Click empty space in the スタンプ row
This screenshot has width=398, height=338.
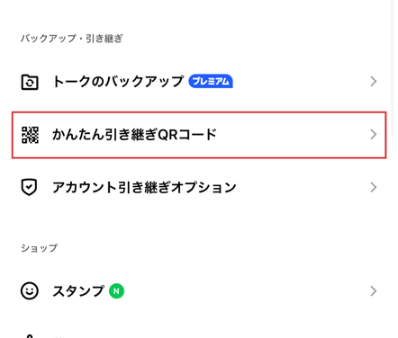[246, 291]
